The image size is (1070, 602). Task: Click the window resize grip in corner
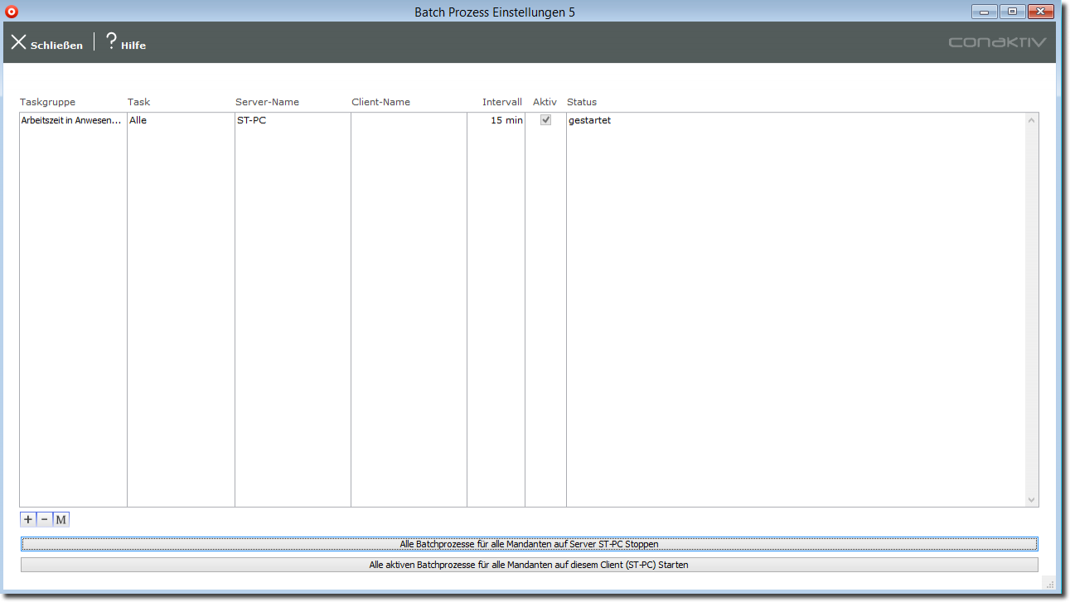pos(1048,583)
